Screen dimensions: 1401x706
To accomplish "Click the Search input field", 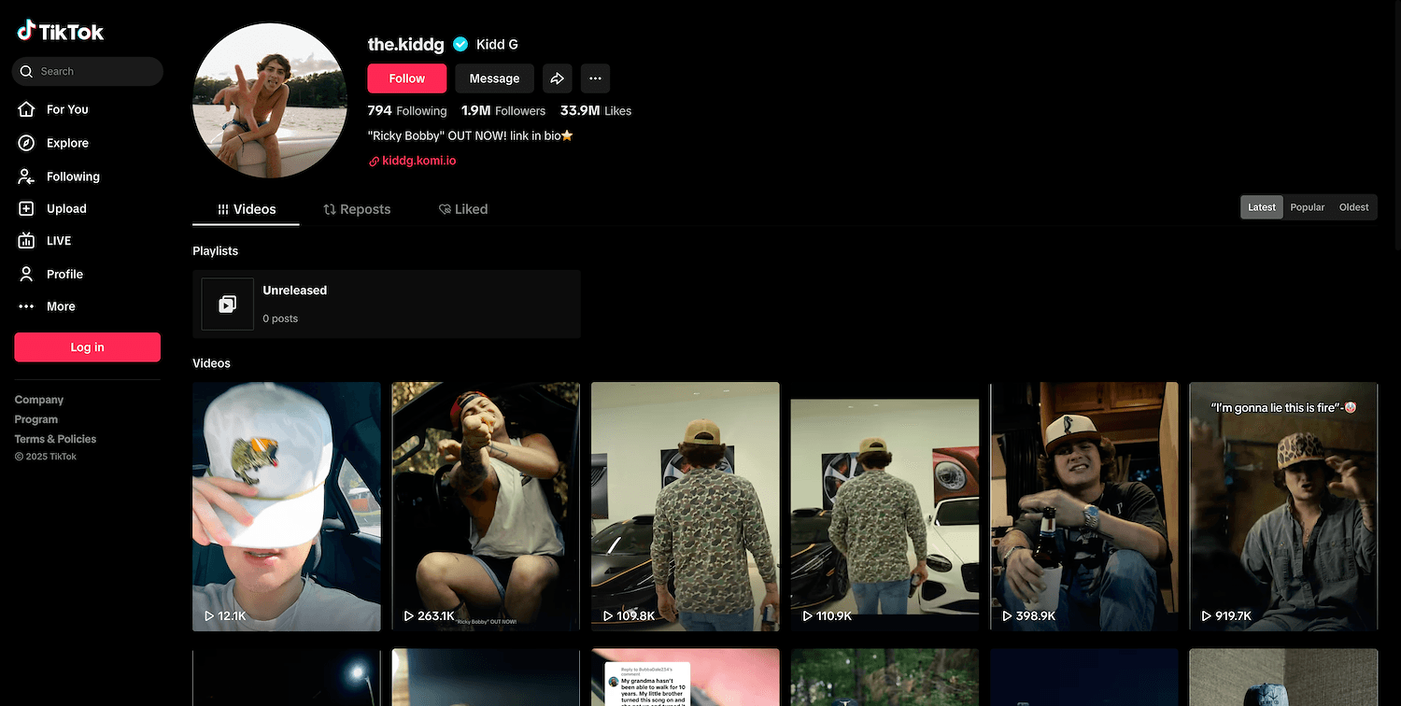I will 93,71.
